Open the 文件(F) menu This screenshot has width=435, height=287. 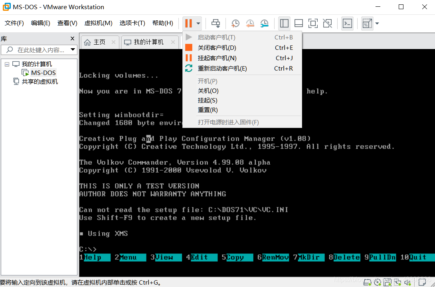[14, 23]
